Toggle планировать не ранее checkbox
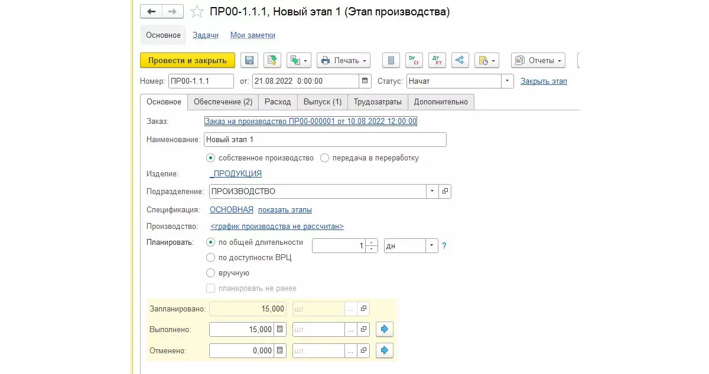This screenshot has height=374, width=709. pyautogui.click(x=210, y=288)
